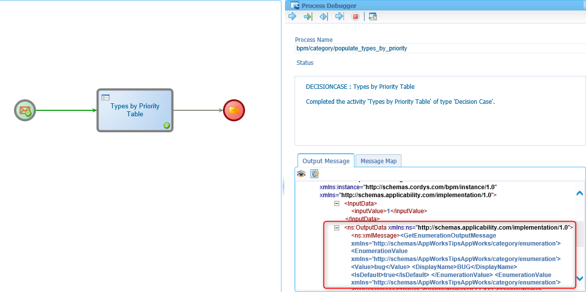Click the Step Over debugger icon
Screen dimensions: 586x292
(x=323, y=16)
